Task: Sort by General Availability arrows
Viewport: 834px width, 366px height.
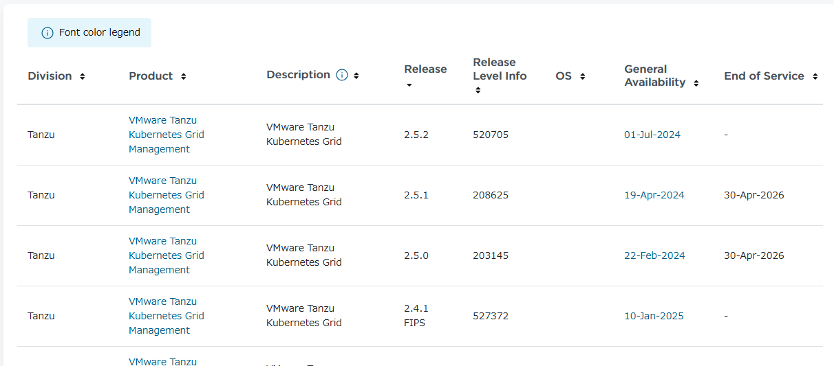Action: [696, 83]
